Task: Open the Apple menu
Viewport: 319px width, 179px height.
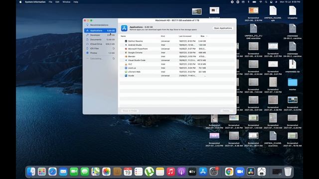Action: (20, 2)
